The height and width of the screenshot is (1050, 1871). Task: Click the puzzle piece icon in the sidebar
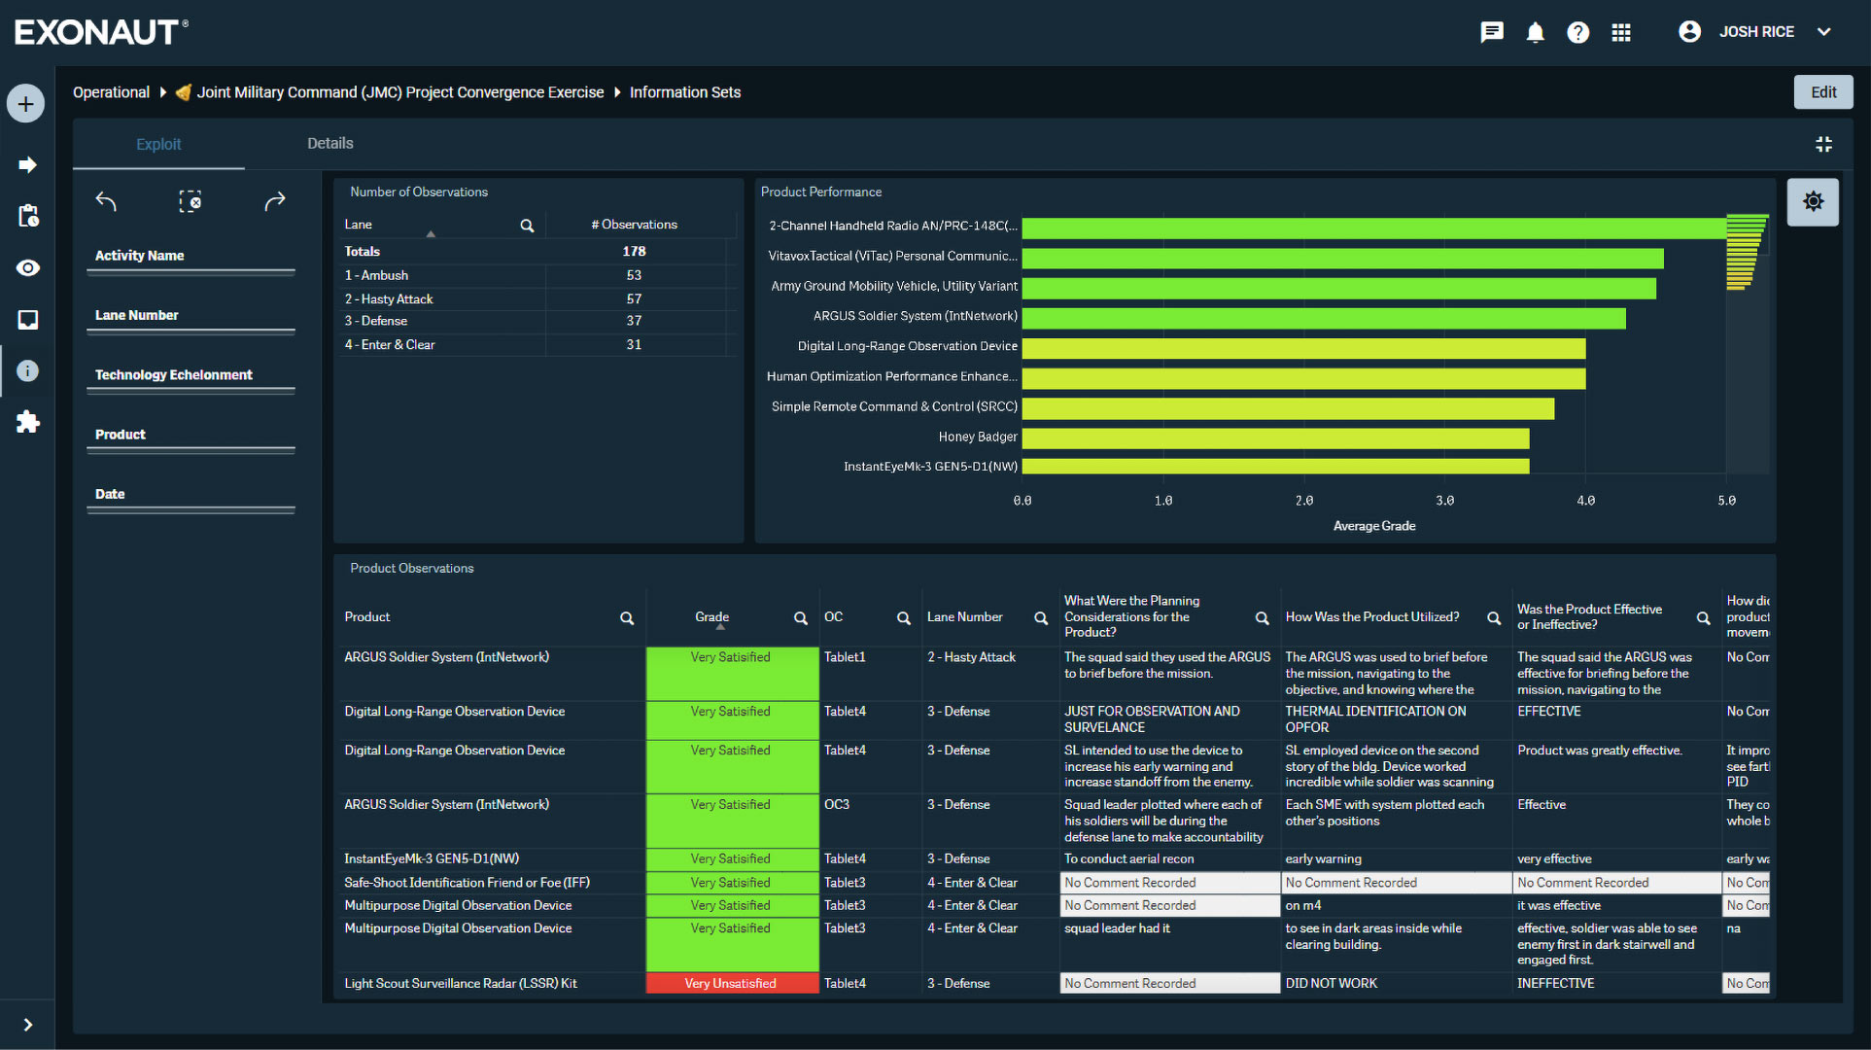pyautogui.click(x=28, y=422)
